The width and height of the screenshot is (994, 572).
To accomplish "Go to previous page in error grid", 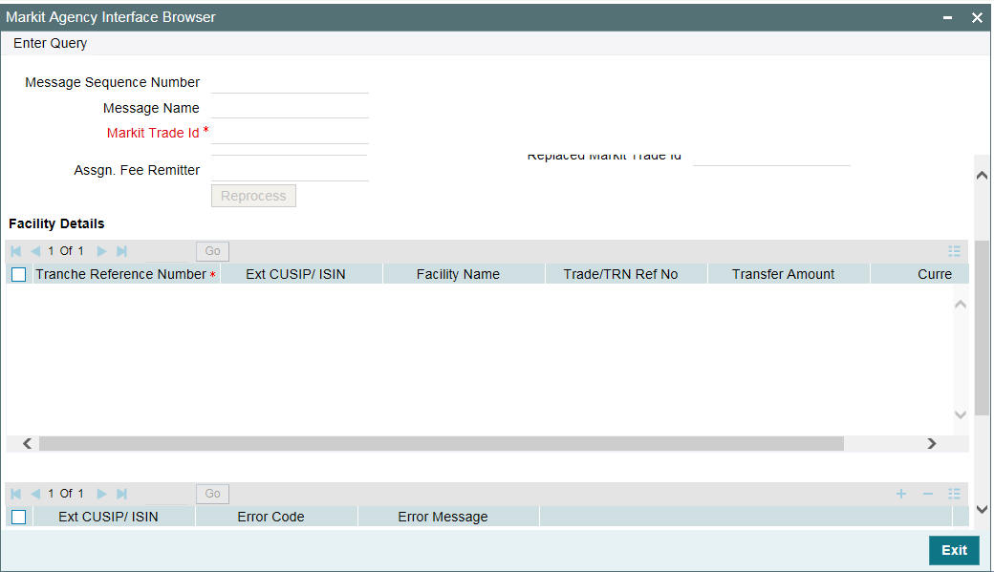I will click(x=35, y=494).
